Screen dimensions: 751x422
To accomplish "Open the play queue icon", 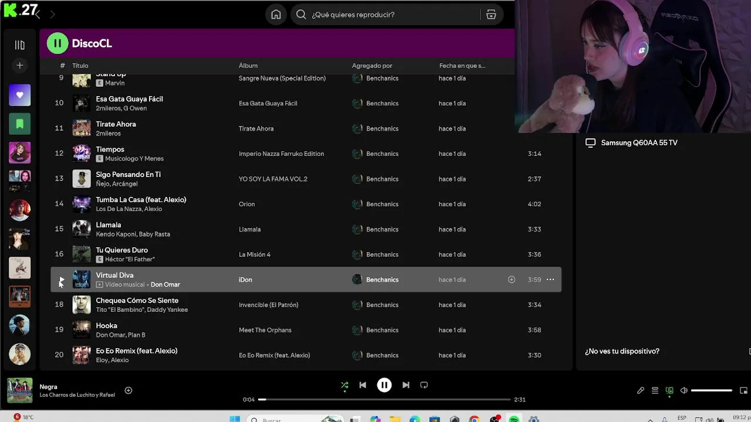I will [x=655, y=390].
